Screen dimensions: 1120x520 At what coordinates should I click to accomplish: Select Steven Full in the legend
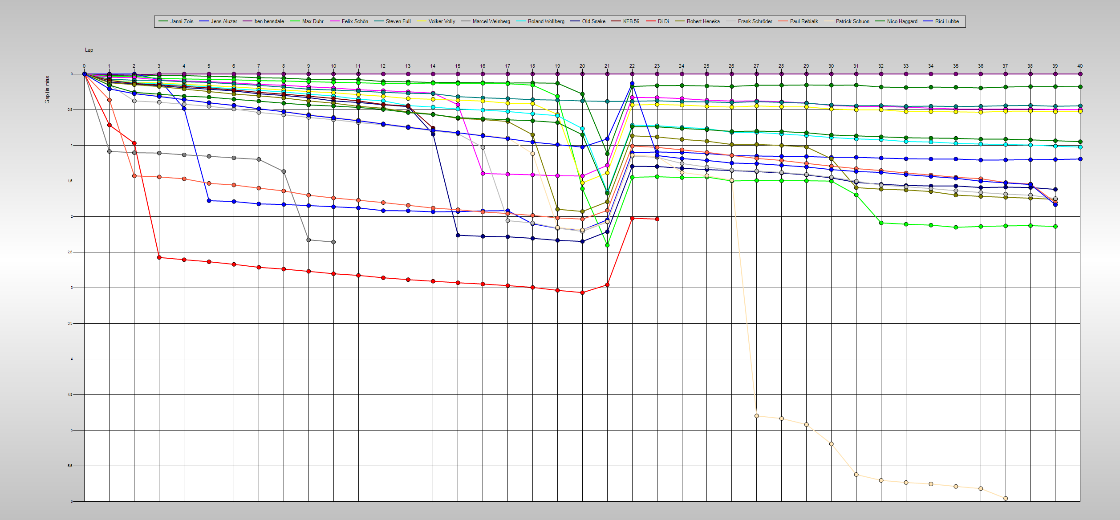tap(398, 21)
